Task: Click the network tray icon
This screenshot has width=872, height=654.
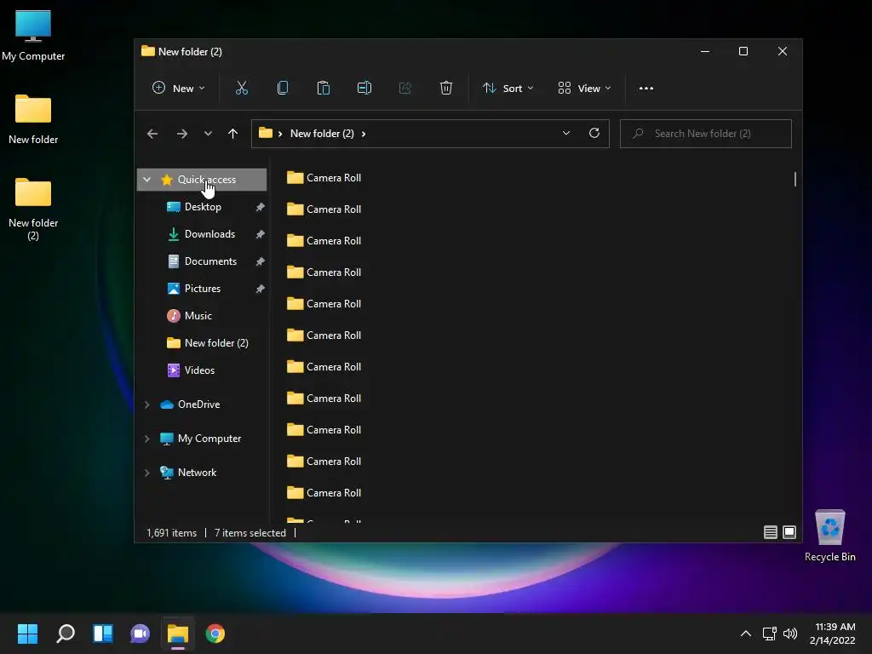Action: pyautogui.click(x=769, y=634)
